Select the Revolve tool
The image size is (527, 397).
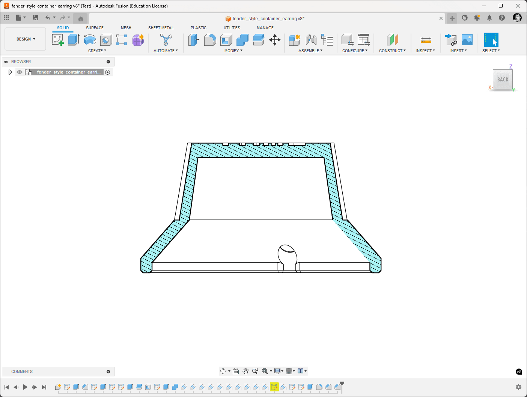(90, 39)
